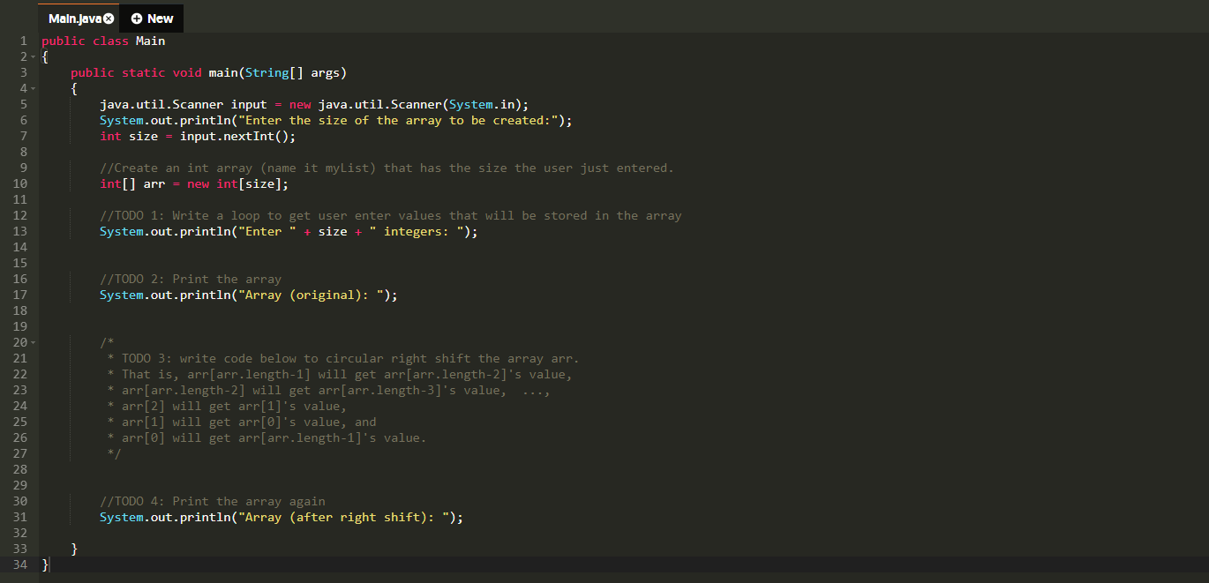Collapse the class block at line 2
1209x583 pixels.
[33, 57]
